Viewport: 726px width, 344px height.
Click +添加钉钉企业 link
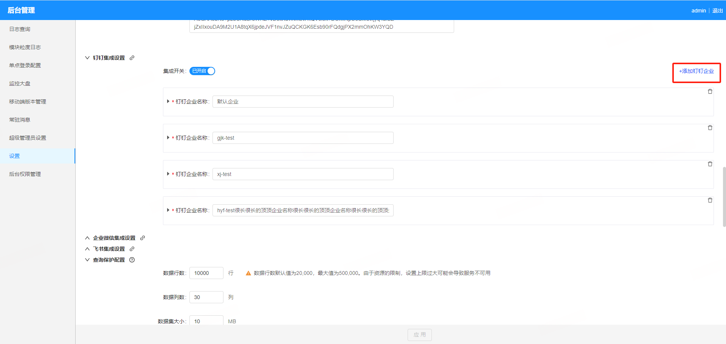696,71
